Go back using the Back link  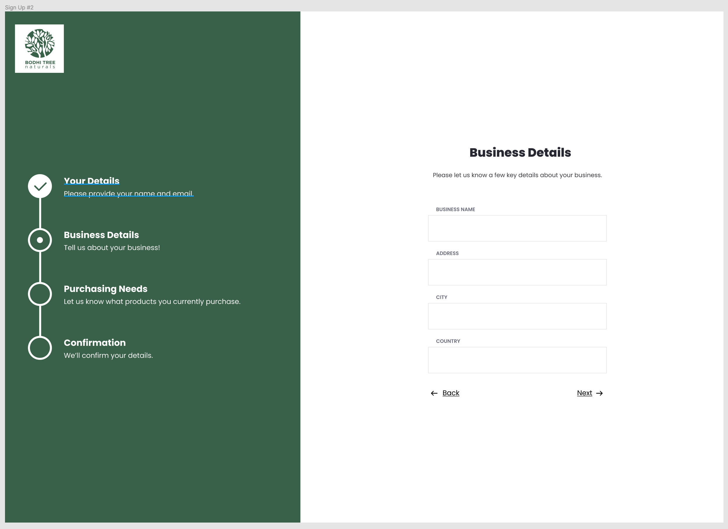(x=451, y=393)
